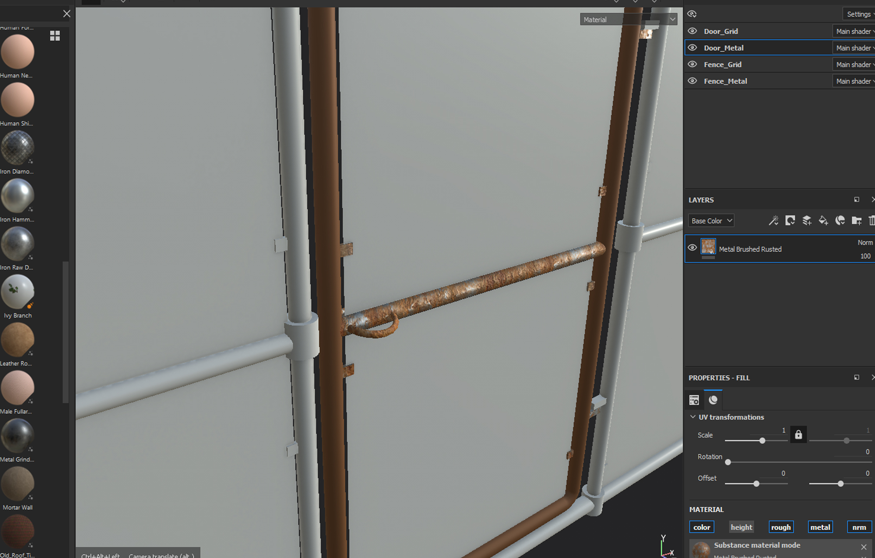Enable the rough channel in Material section
875x558 pixels.
(x=781, y=527)
